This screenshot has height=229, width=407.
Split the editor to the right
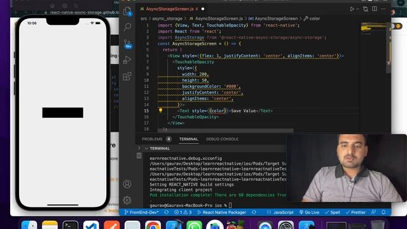pyautogui.click(x=375, y=9)
